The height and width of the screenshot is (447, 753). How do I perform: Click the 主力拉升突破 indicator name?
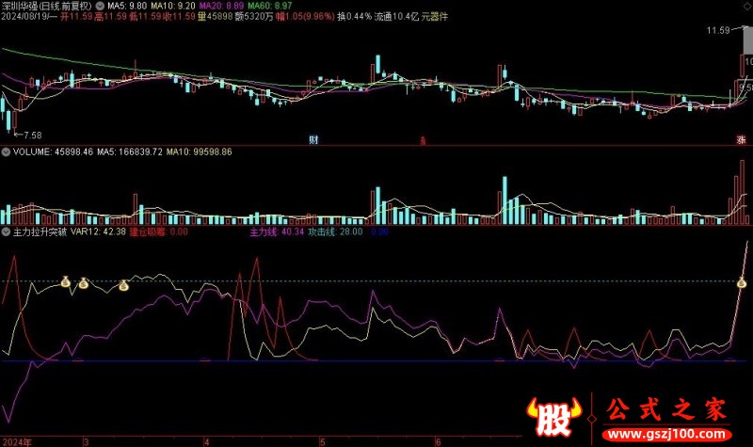coord(40,231)
